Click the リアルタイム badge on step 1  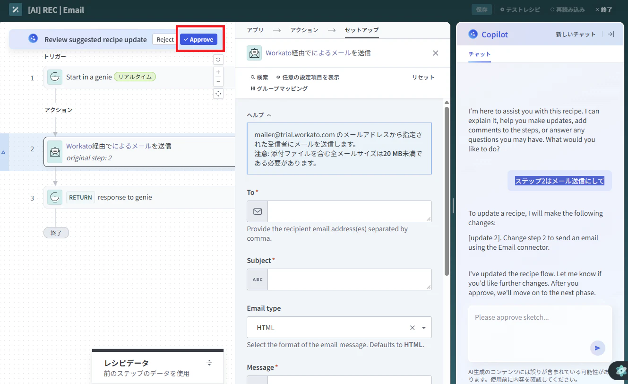(x=135, y=77)
